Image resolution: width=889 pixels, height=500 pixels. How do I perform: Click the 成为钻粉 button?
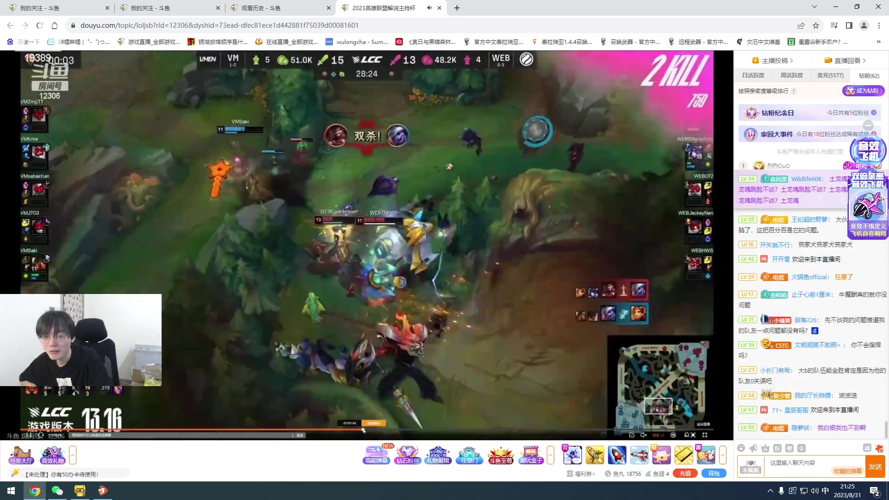coord(863,91)
